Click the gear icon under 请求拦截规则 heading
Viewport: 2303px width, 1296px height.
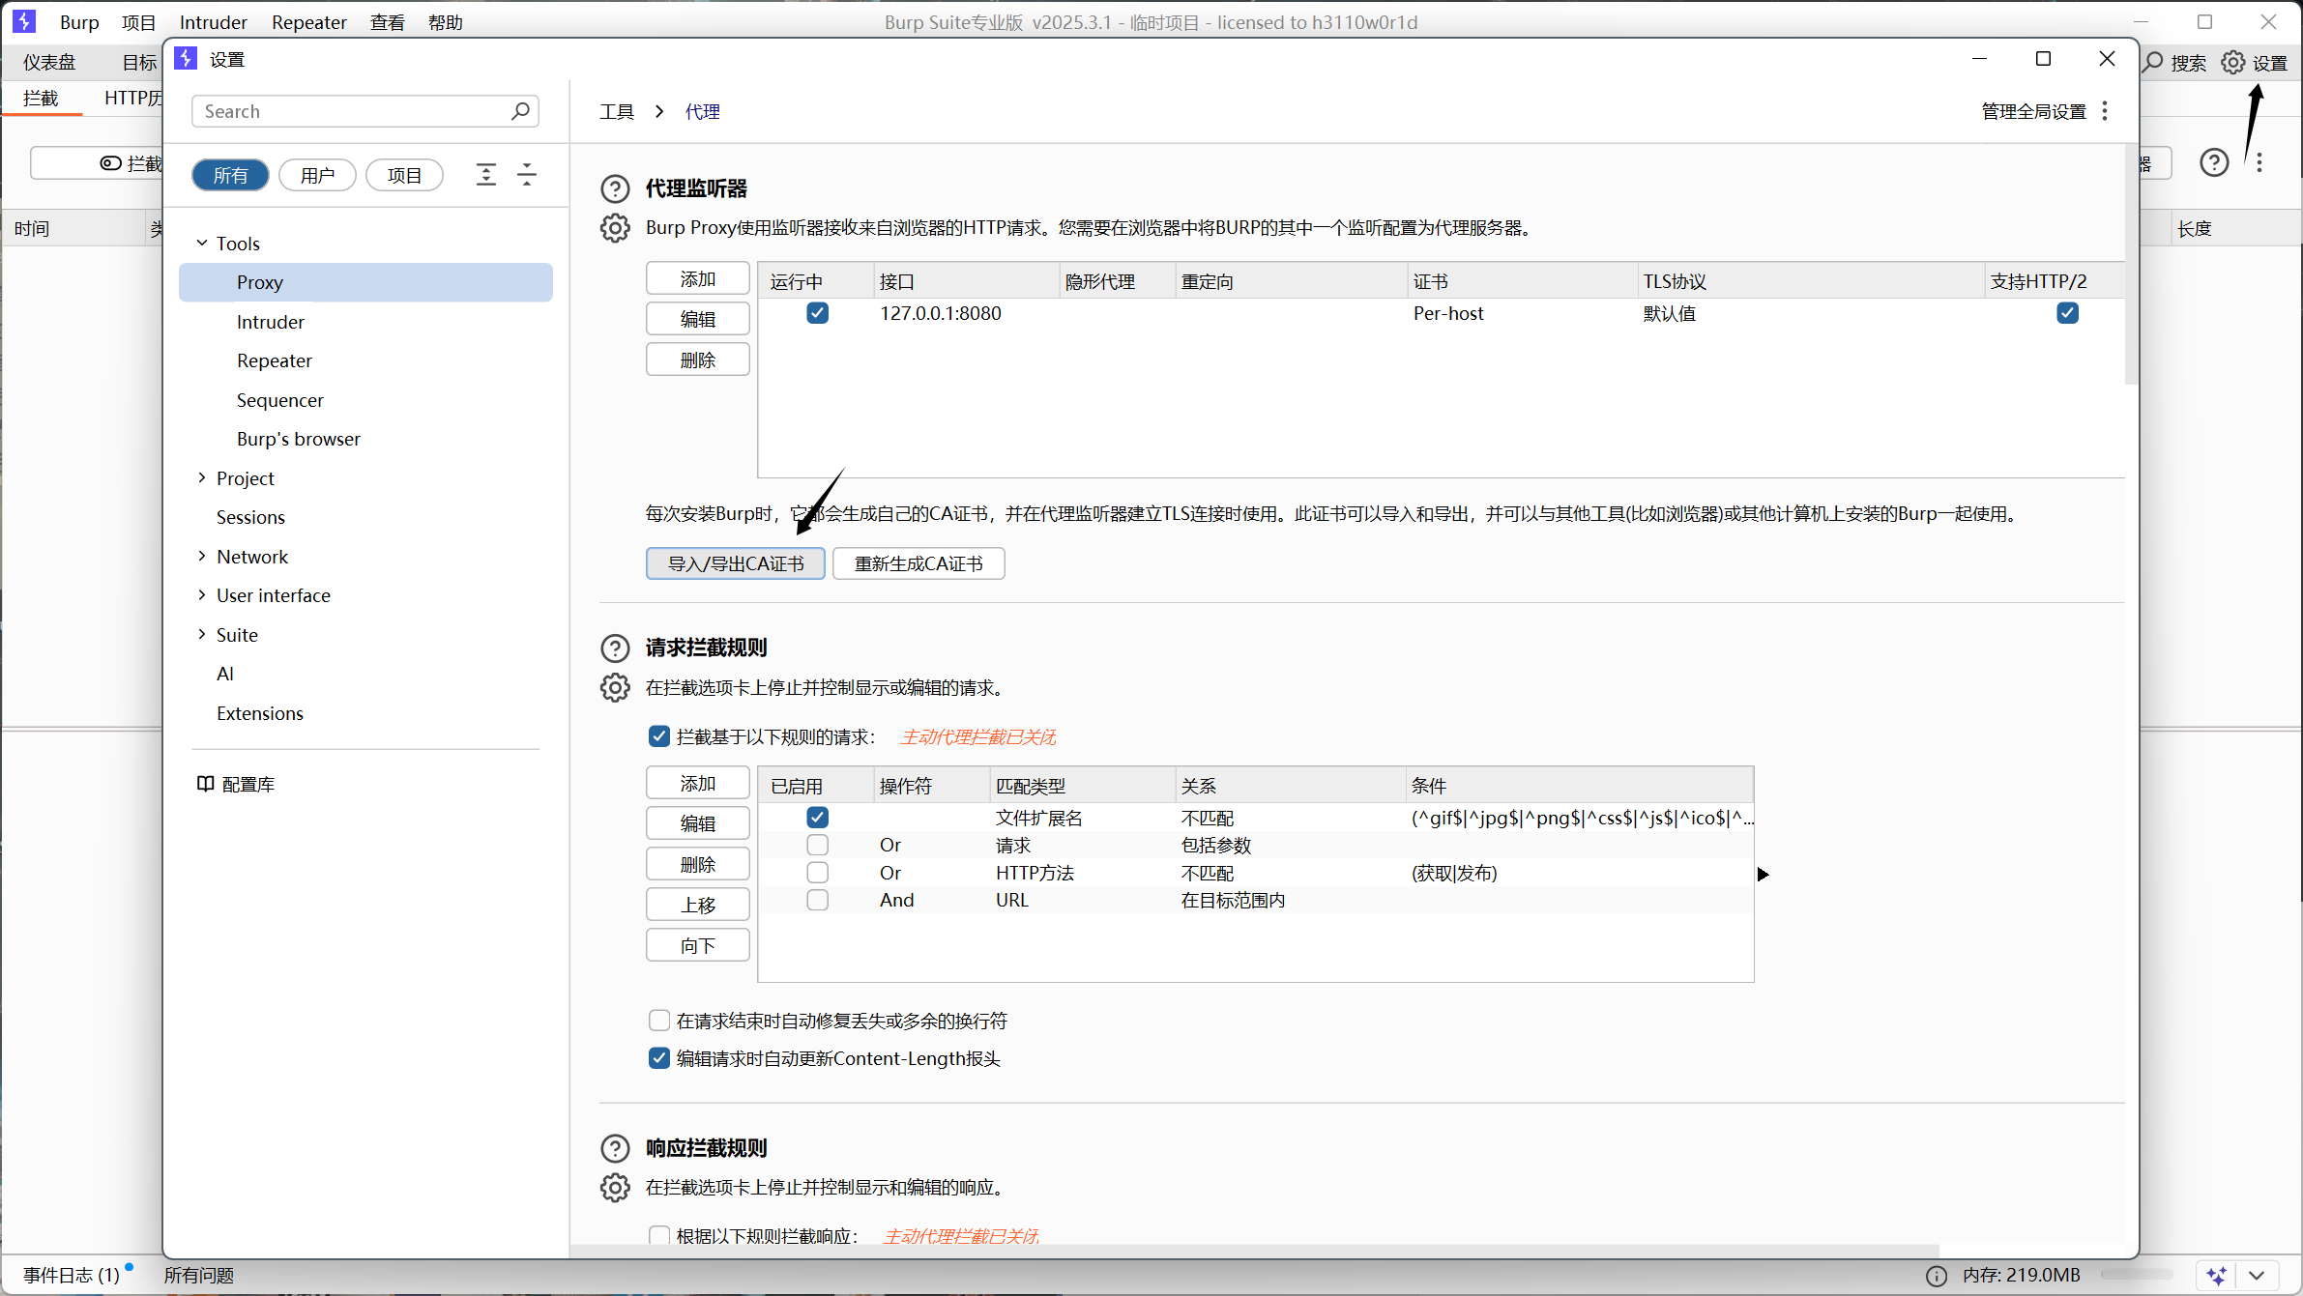615,687
